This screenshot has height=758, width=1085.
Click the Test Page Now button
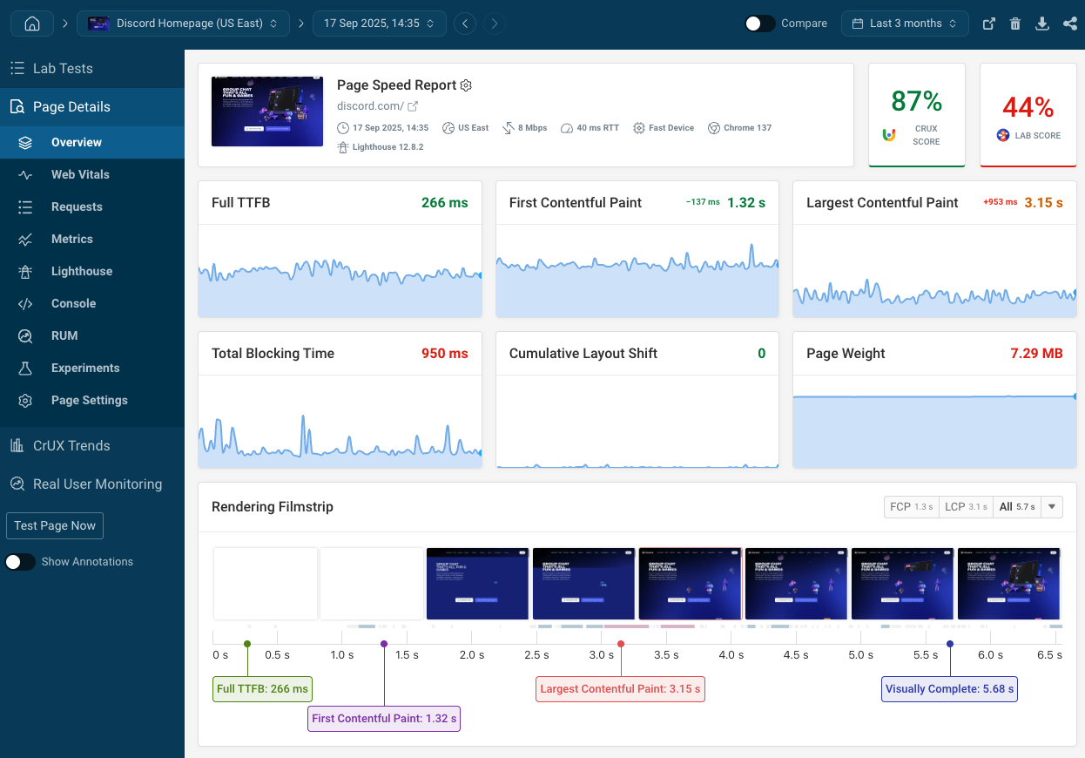pos(55,526)
